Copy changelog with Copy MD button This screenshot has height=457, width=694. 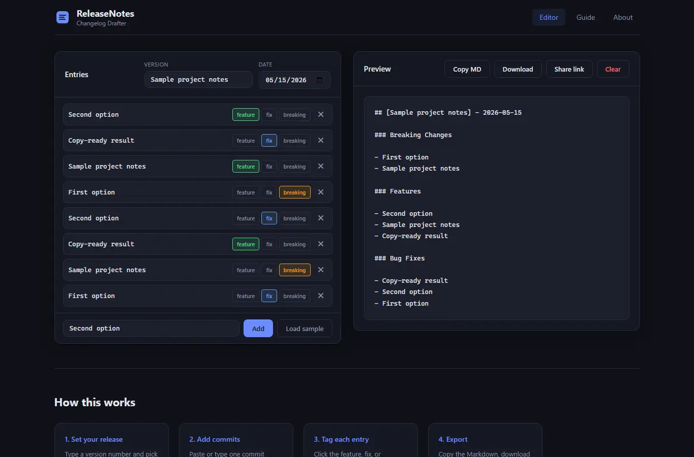467,69
